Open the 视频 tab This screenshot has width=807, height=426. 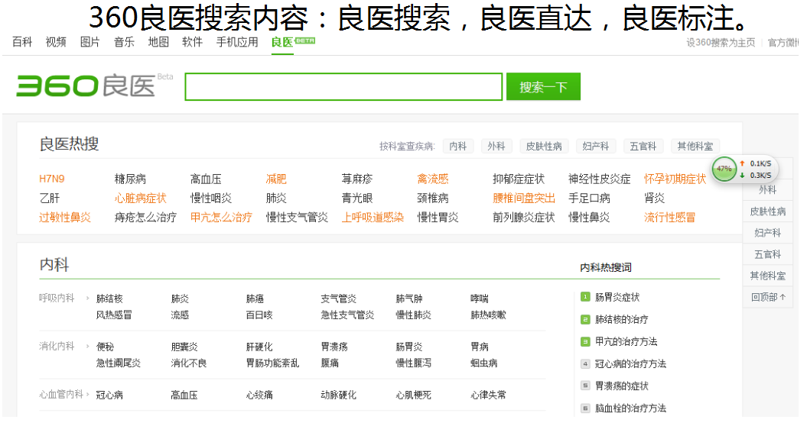coord(56,42)
